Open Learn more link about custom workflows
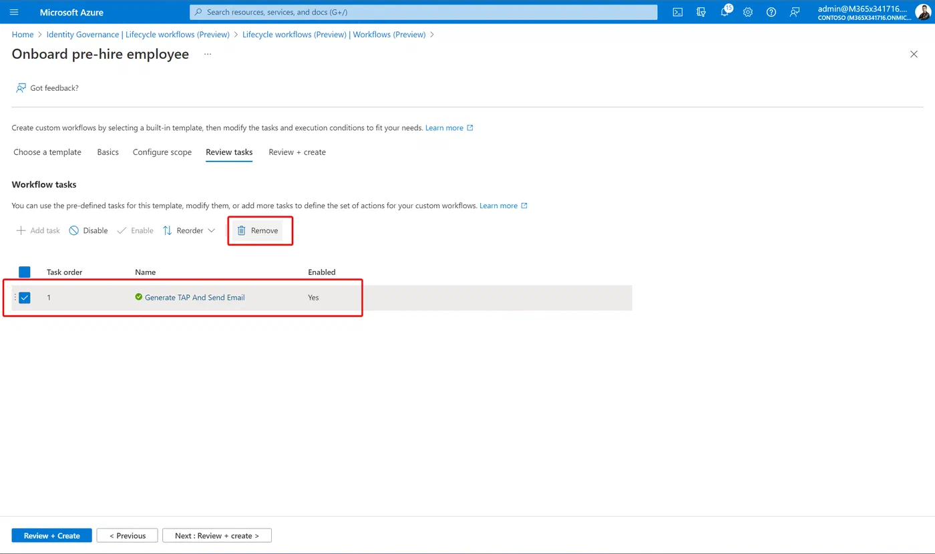The height and width of the screenshot is (554, 935). pos(449,128)
